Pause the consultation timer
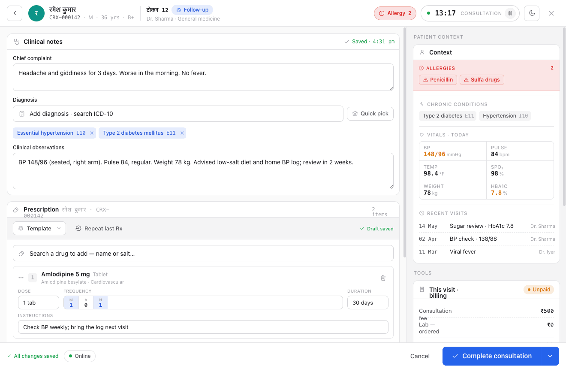The width and height of the screenshot is (566, 369). (510, 13)
